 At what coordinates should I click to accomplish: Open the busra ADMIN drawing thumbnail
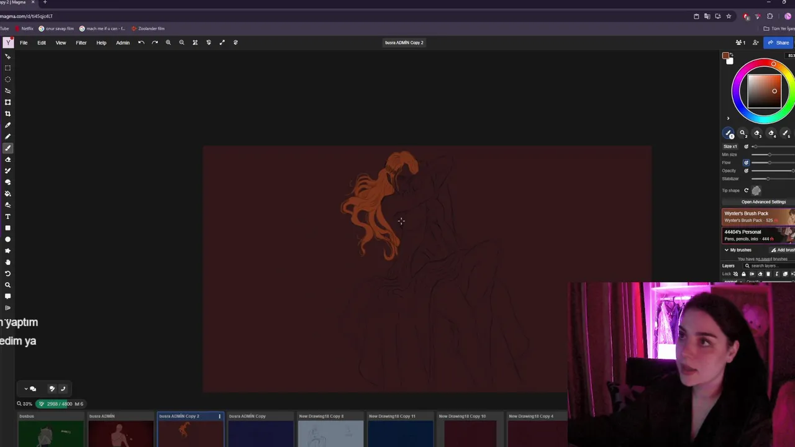click(x=120, y=430)
